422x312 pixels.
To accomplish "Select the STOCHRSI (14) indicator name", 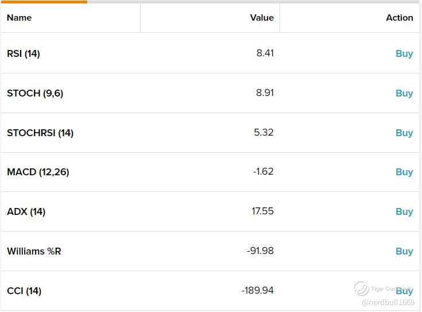I will point(40,133).
